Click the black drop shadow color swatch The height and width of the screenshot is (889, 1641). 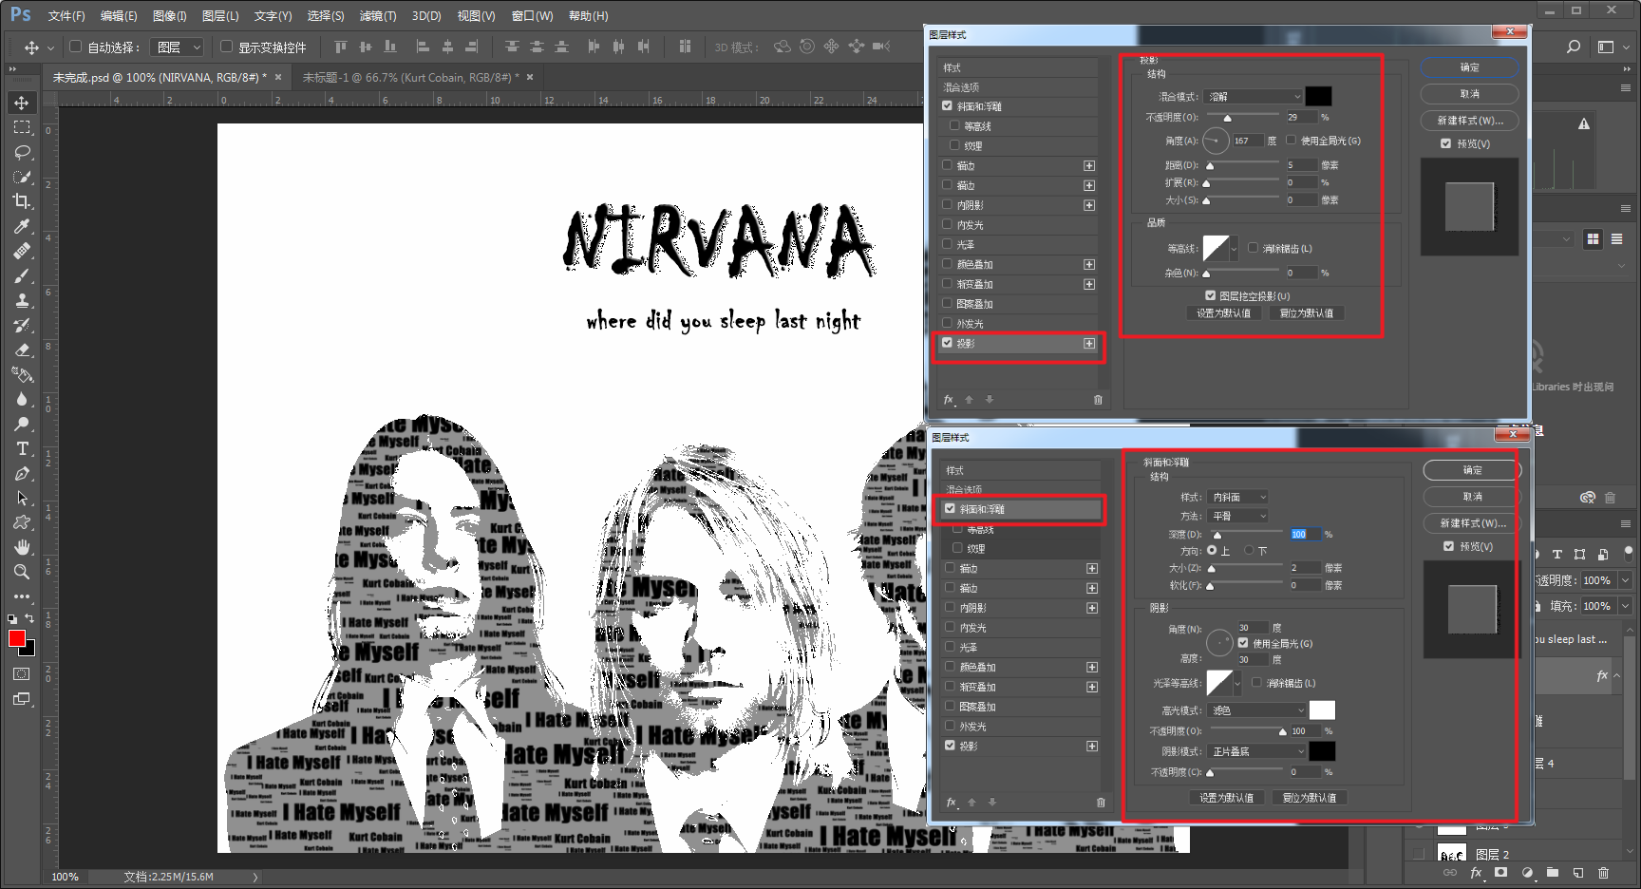point(1318,97)
